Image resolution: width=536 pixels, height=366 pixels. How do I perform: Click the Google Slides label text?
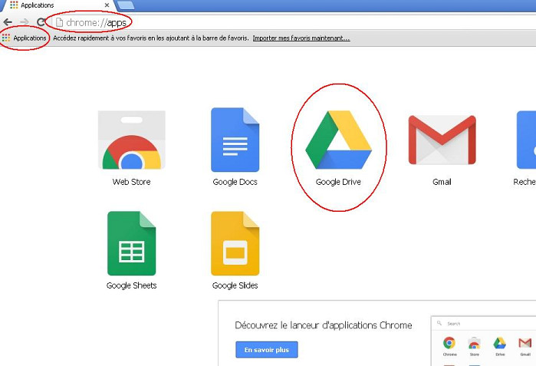(235, 285)
